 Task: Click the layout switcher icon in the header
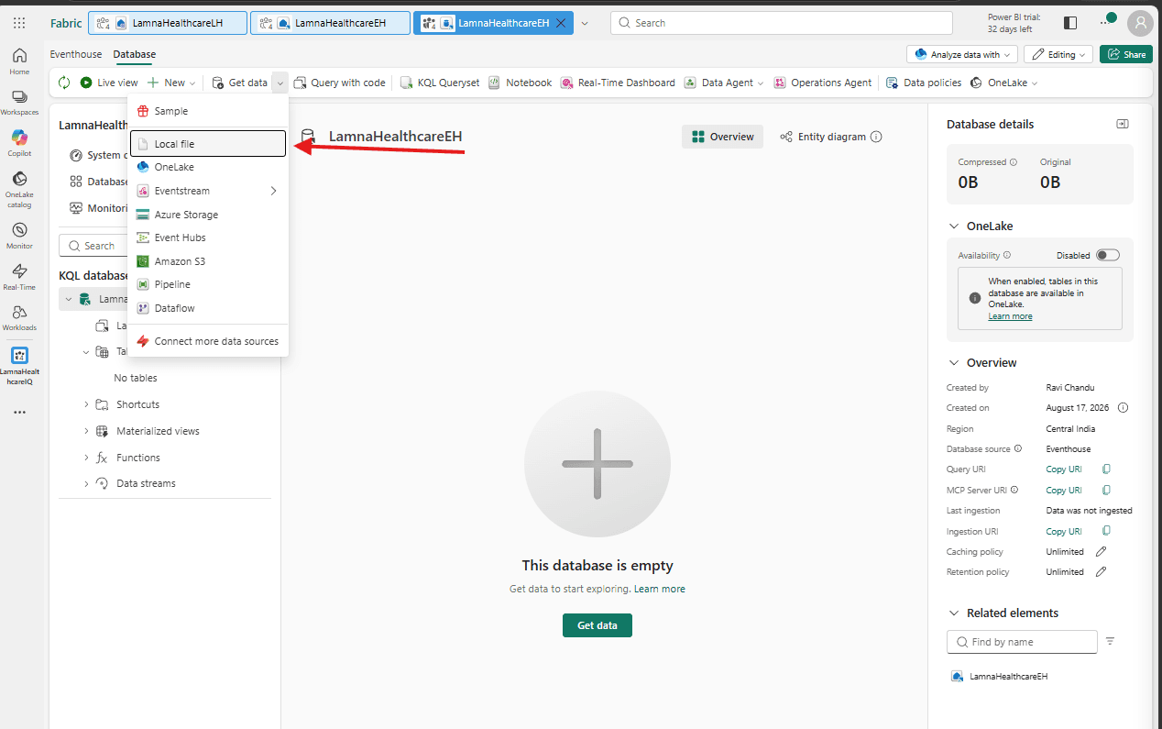click(1070, 23)
